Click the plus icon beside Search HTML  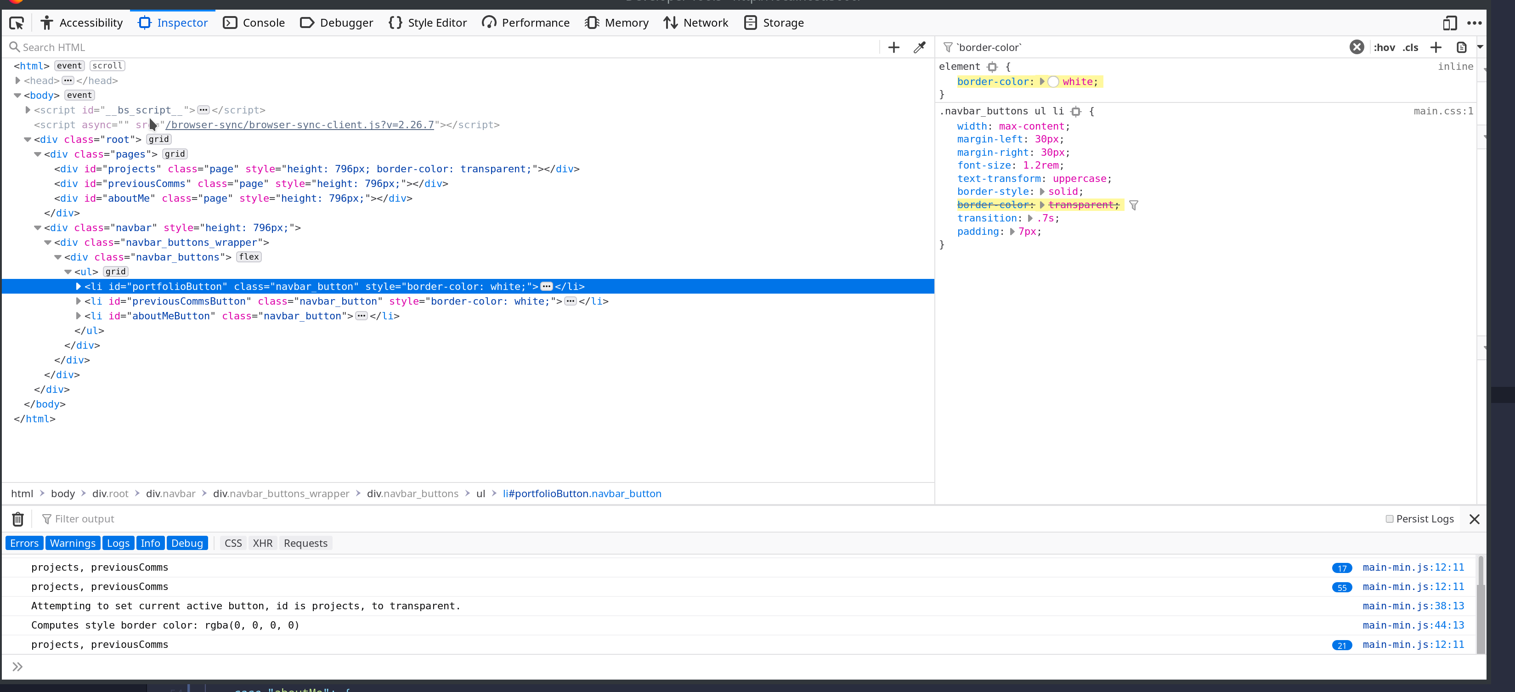click(x=893, y=47)
